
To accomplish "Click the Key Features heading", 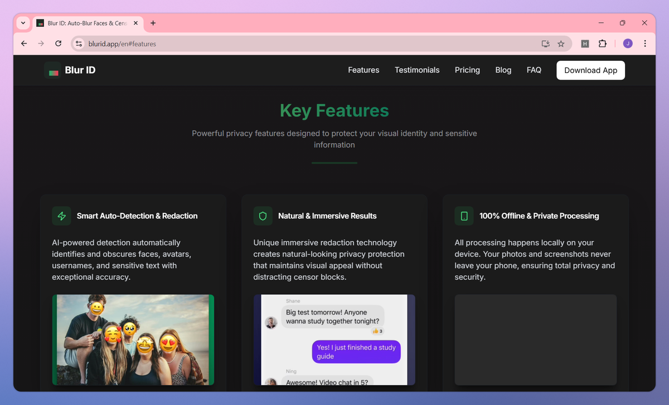I will pyautogui.click(x=334, y=110).
